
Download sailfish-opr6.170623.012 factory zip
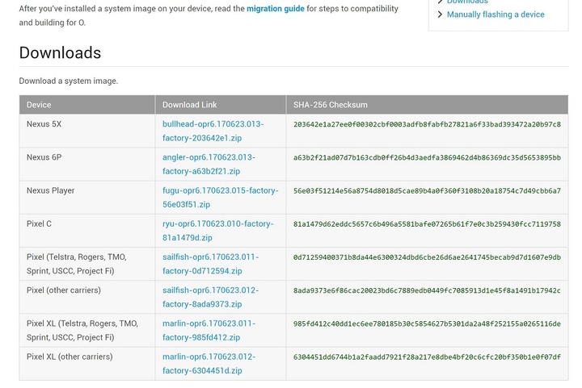[210, 298]
